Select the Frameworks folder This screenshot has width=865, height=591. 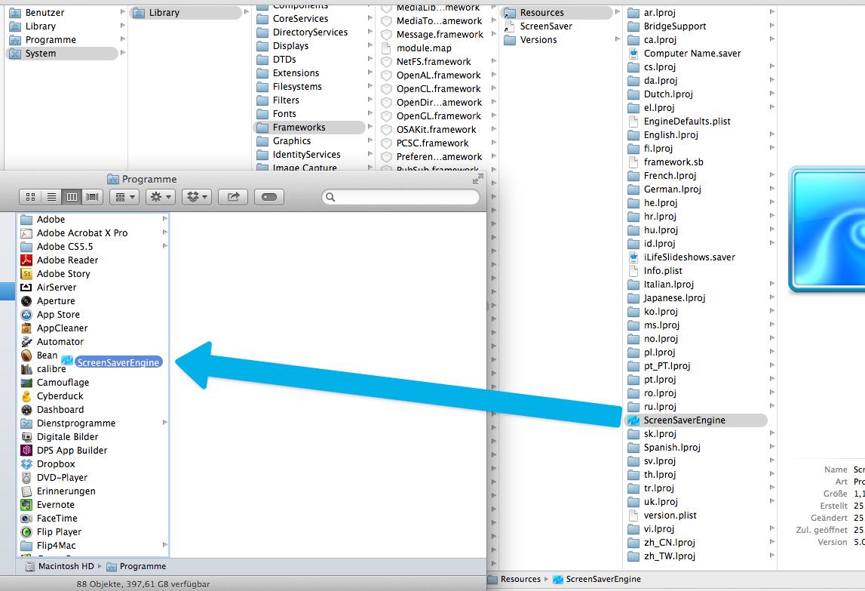[x=309, y=128]
